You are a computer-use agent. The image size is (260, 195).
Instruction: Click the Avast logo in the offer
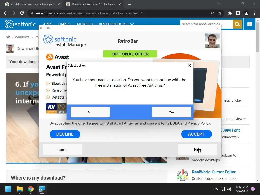58,57
